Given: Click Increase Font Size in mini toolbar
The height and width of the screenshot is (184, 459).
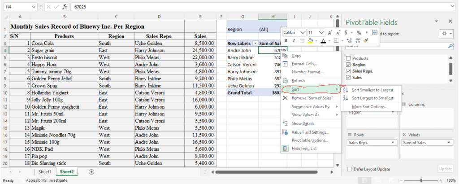Looking at the screenshot, I should click(x=330, y=32).
